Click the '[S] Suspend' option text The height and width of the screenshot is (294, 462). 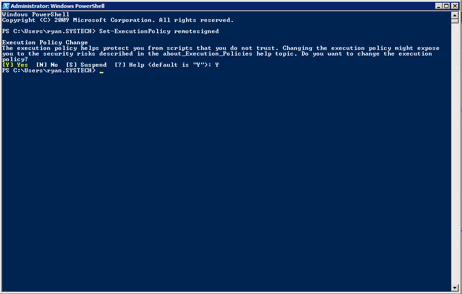coord(86,65)
